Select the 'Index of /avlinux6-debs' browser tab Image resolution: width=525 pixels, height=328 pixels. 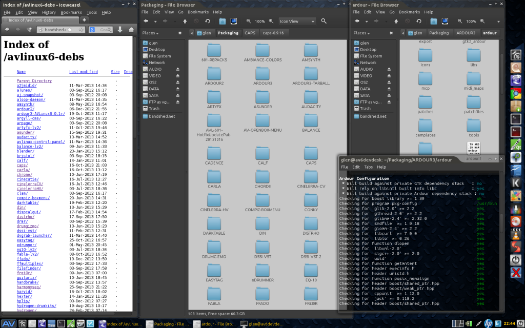tap(41, 20)
